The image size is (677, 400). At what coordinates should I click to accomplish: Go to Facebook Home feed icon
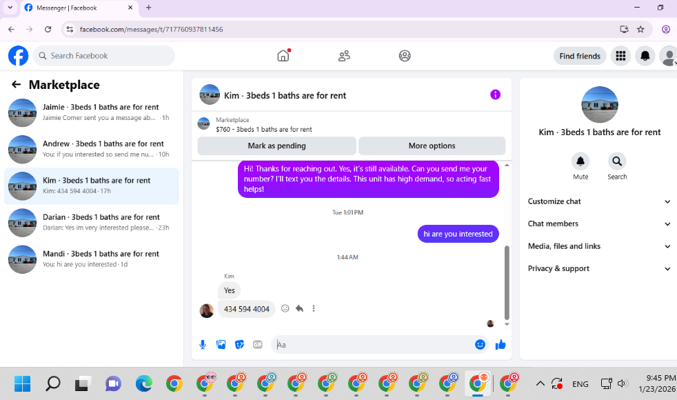coord(283,56)
